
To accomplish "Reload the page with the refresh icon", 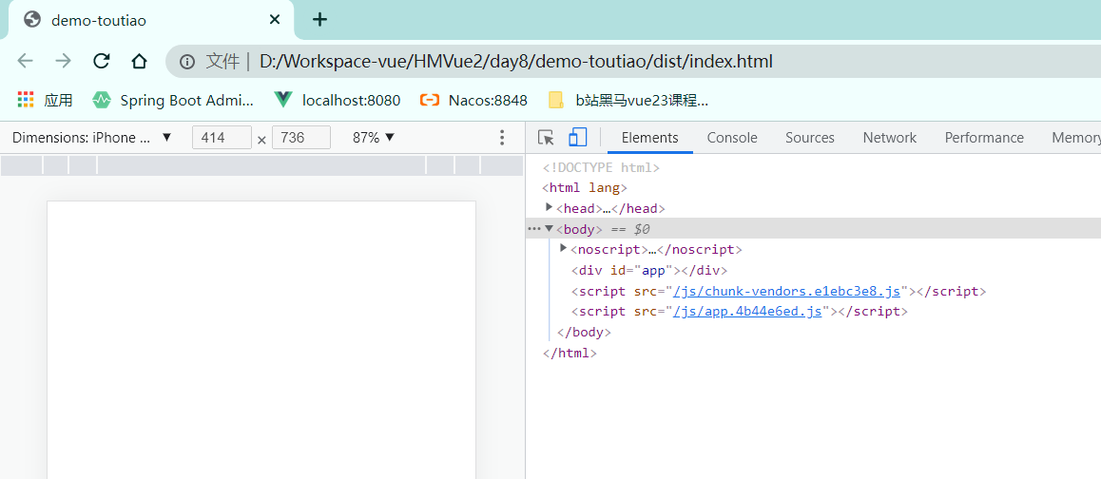I will (x=102, y=61).
